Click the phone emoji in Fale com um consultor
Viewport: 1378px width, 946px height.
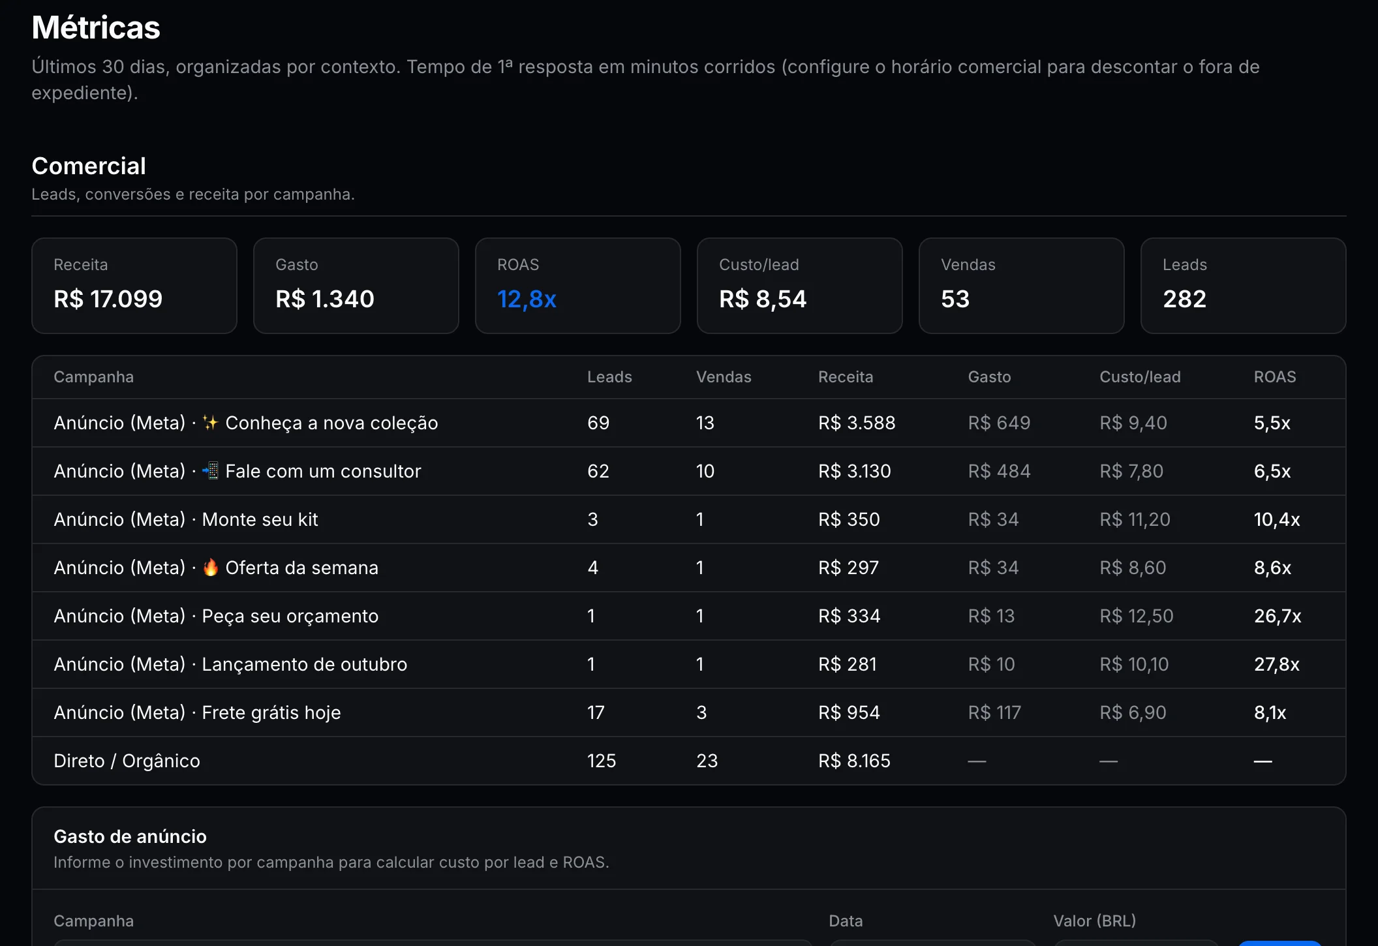click(x=210, y=470)
